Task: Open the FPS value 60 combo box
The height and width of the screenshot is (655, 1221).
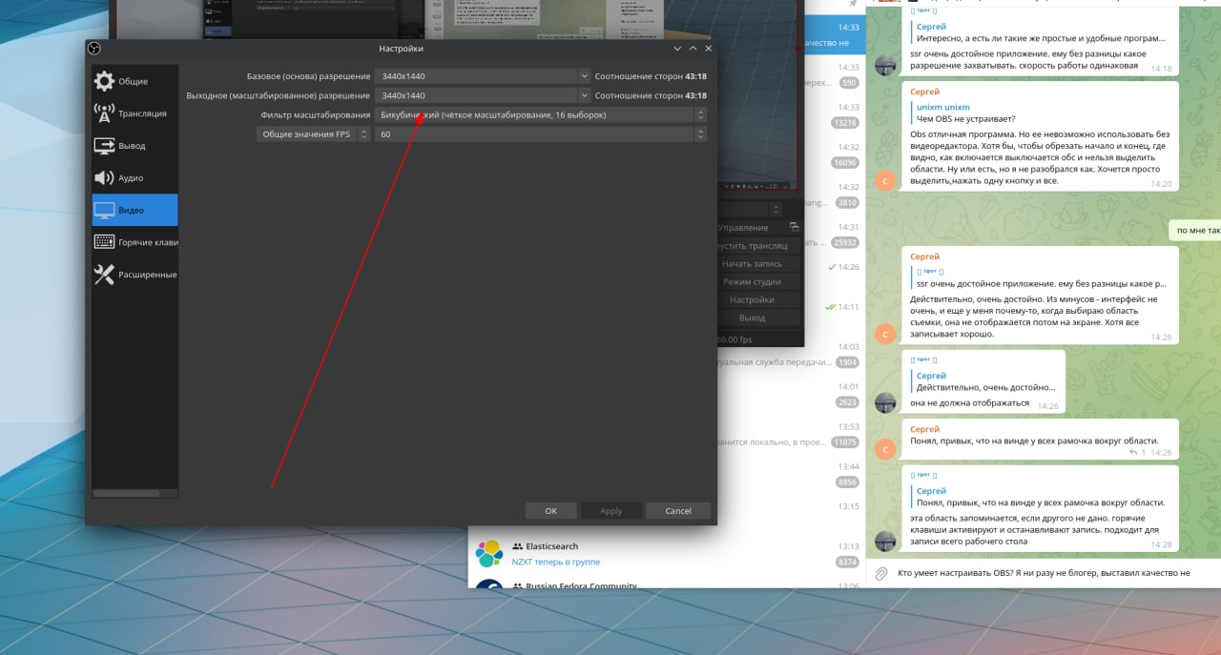Action: [541, 134]
